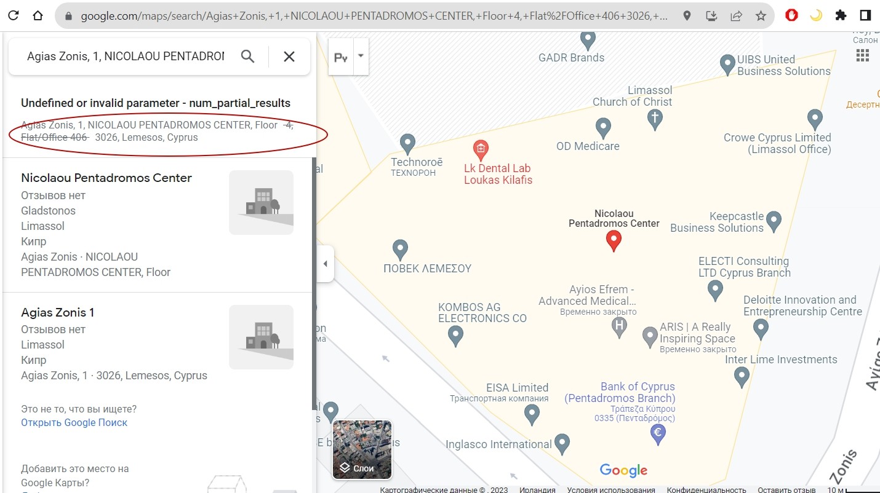Open the extensions puzzle icon
The image size is (880, 493).
(841, 15)
